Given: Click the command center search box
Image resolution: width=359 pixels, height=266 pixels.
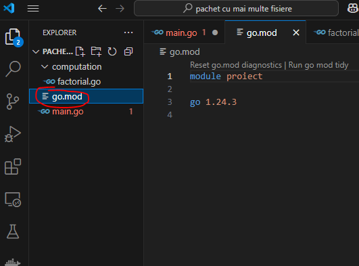Looking at the screenshot, I should tap(236, 9).
